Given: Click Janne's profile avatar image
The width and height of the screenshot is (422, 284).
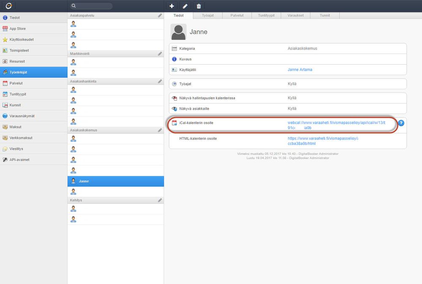Looking at the screenshot, I should (178, 32).
